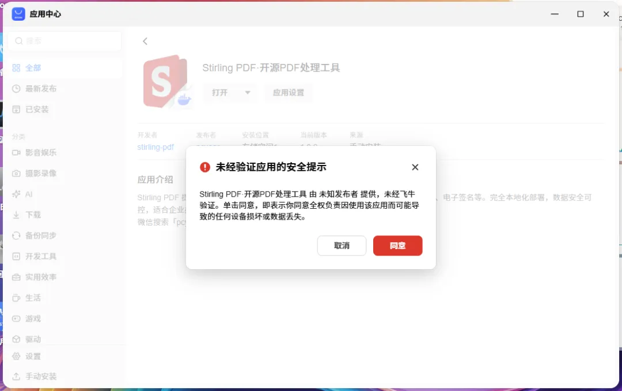Click the app title Stirling PDF·开源PDF处理工具

point(271,67)
